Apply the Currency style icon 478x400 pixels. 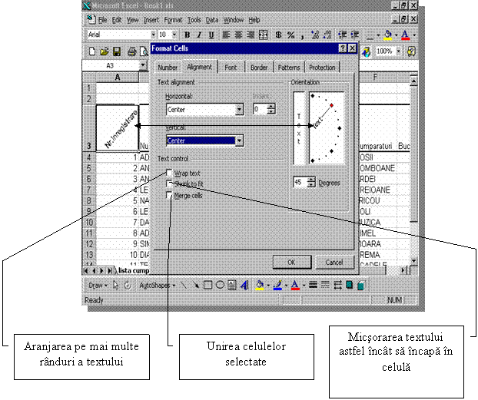[x=278, y=35]
